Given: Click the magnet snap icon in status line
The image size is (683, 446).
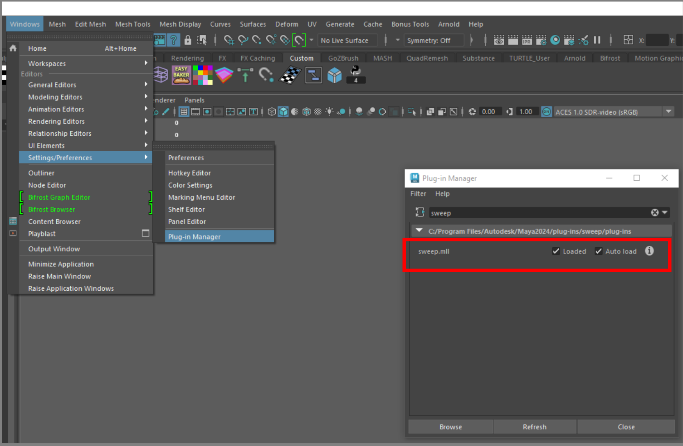Looking at the screenshot, I should click(x=299, y=40).
